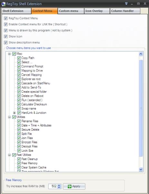Open the Custom menu tab
The image size is (149, 194).
pyautogui.click(x=71, y=11)
